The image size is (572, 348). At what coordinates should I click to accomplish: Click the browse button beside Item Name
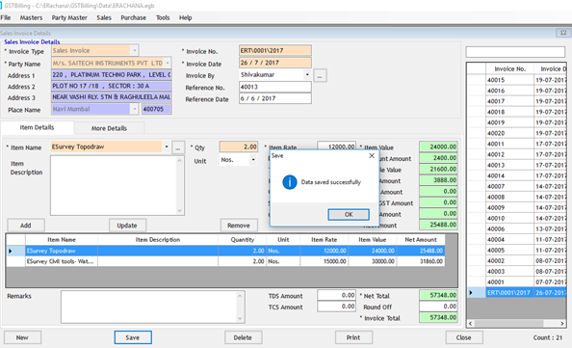click(x=177, y=147)
